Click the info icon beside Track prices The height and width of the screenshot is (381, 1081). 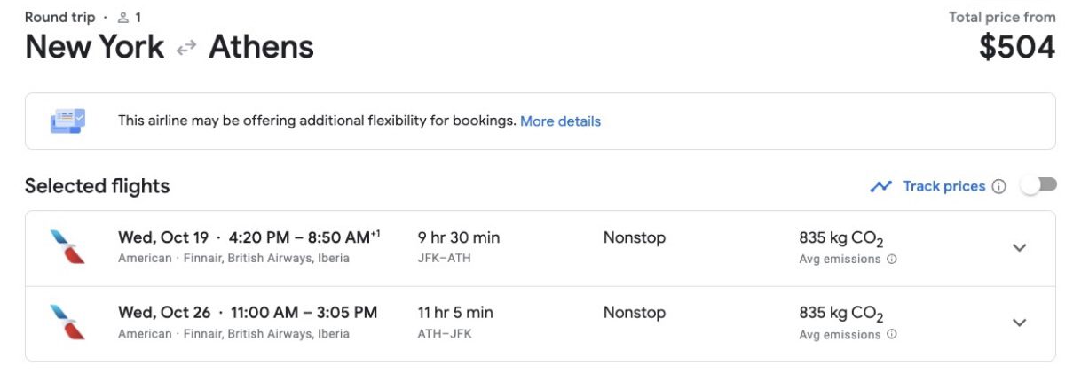pos(998,186)
